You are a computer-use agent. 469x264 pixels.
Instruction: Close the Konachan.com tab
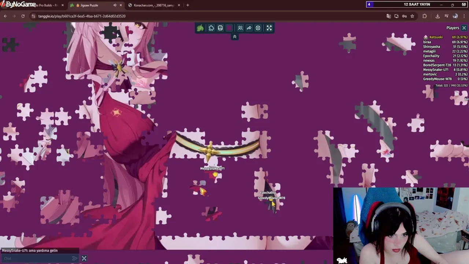(179, 5)
